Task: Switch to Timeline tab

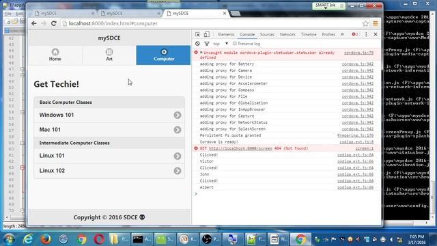Action: coord(309,34)
